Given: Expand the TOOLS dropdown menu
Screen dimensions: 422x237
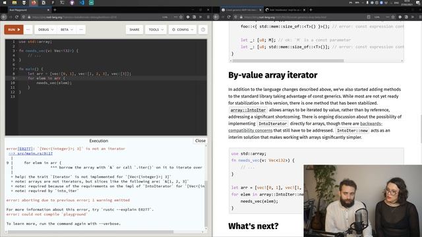Looking at the screenshot, I should click(156, 30).
